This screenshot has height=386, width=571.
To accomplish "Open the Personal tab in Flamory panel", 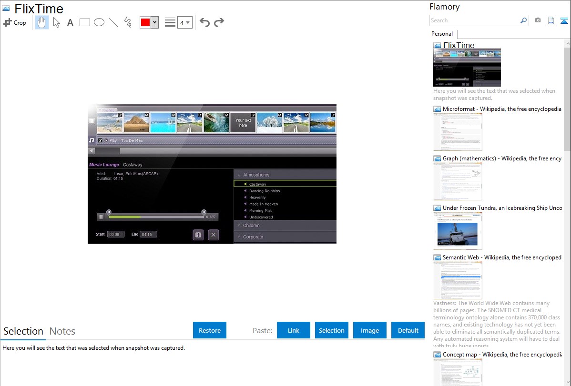I will click(x=442, y=34).
